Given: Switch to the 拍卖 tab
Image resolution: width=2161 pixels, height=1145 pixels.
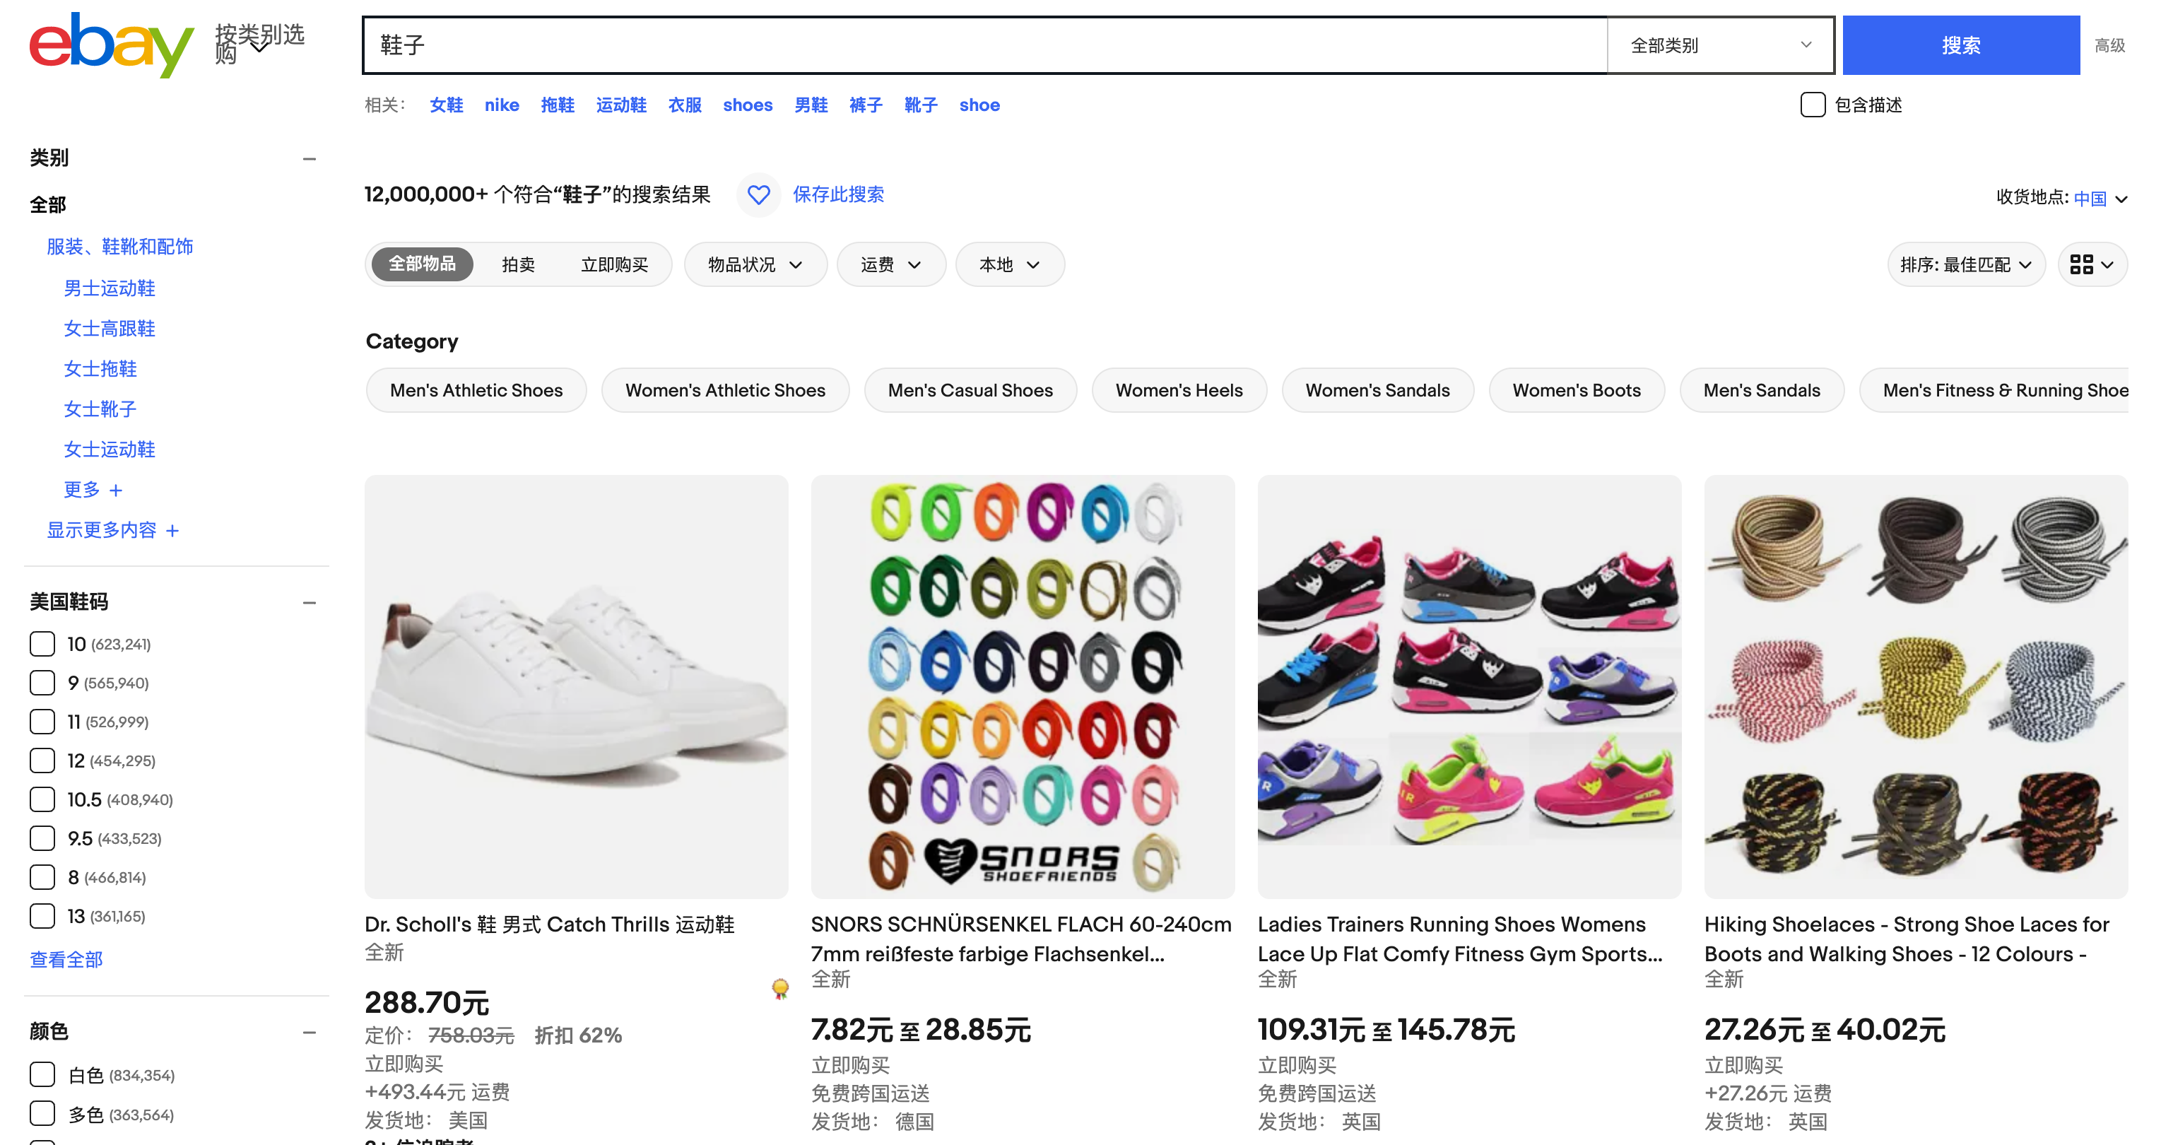Looking at the screenshot, I should click(x=519, y=265).
